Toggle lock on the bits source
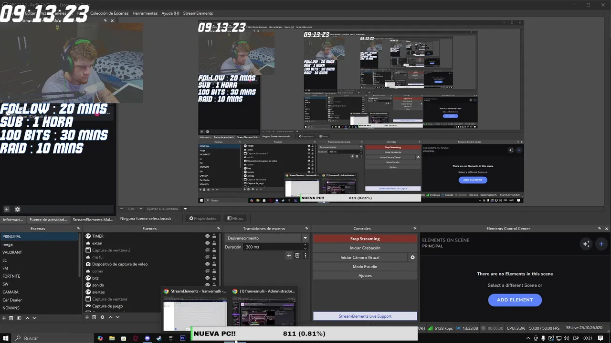 [x=214, y=278]
